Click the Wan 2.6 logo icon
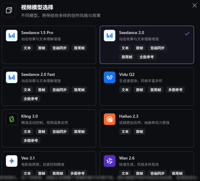Image resolution: width=200 pixels, height=181 pixels. 110,161
